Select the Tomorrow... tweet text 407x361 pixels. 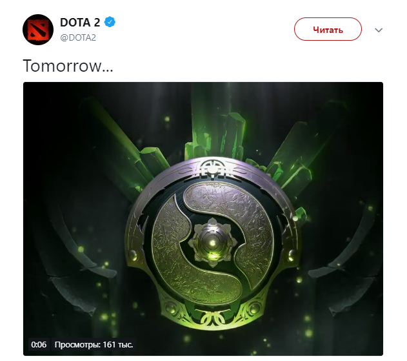(68, 65)
